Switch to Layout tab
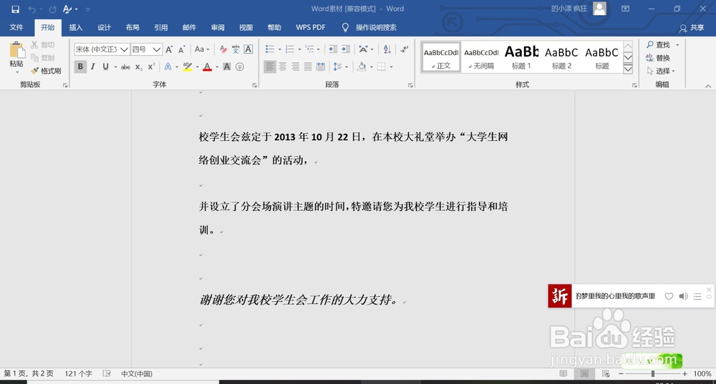Screen dimensions: 716x384 click(132, 27)
